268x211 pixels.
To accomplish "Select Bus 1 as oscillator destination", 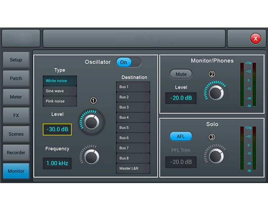I will coord(133,87).
